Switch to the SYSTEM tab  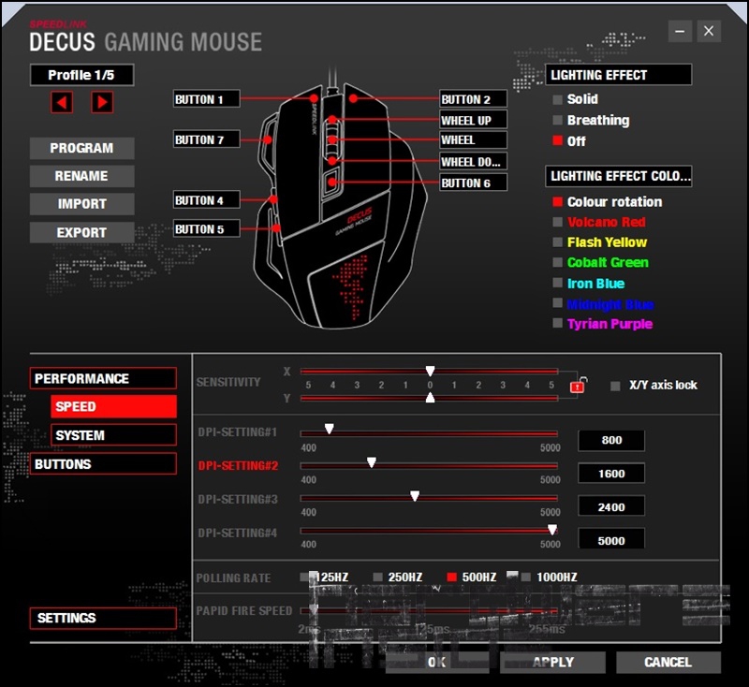click(113, 435)
